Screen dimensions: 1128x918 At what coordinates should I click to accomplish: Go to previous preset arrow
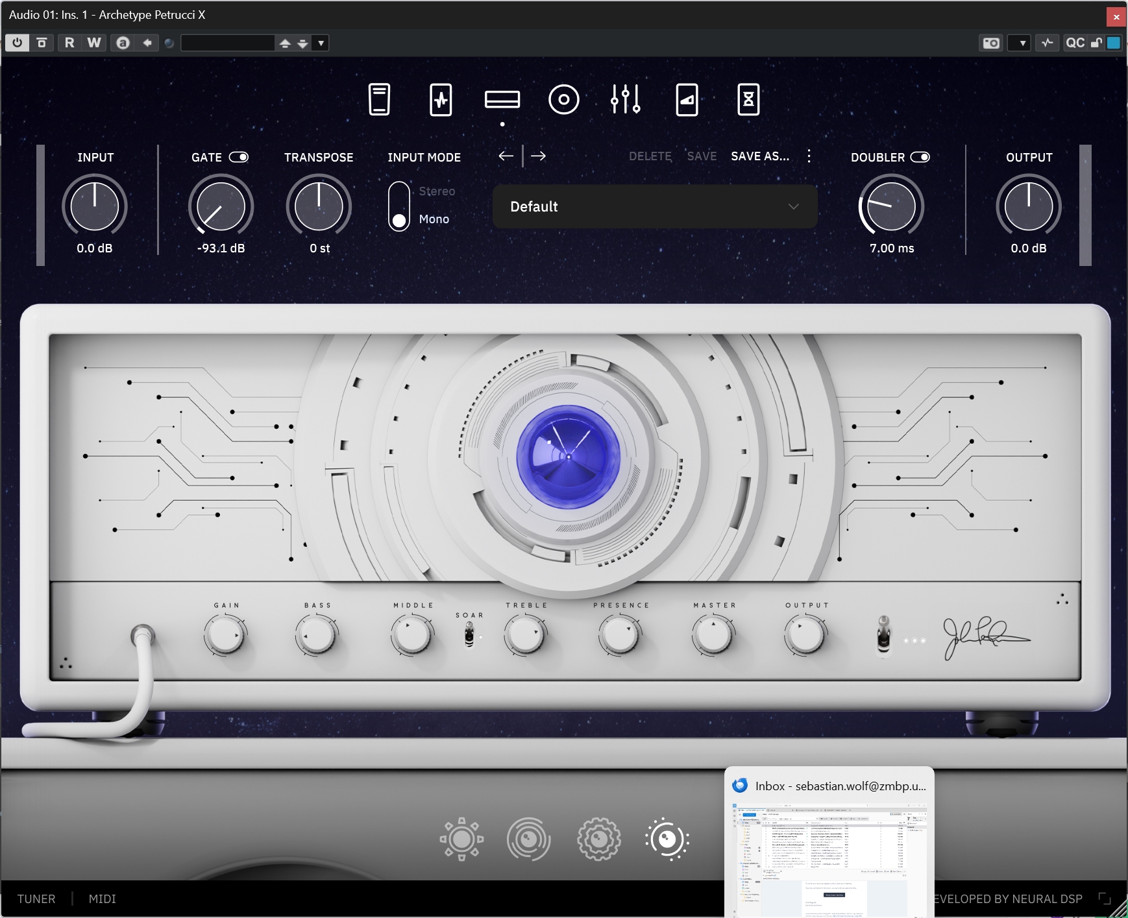pos(506,156)
